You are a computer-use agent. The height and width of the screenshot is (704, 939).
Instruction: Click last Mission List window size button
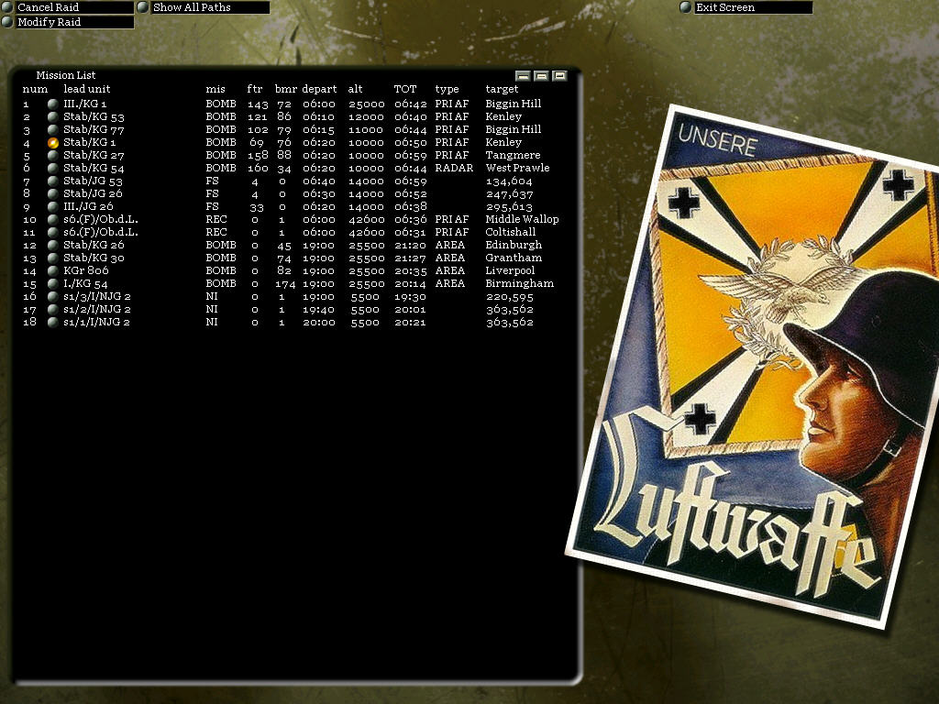coord(559,75)
